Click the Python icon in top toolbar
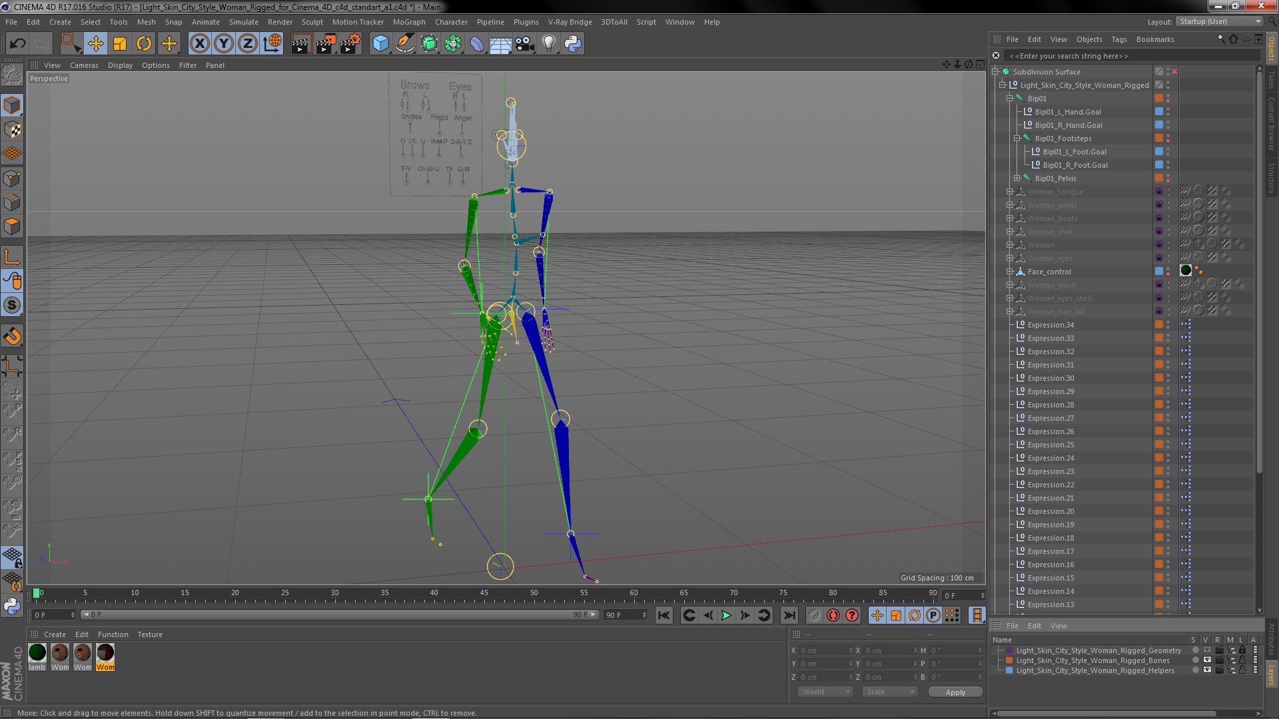This screenshot has width=1279, height=719. pyautogui.click(x=573, y=44)
